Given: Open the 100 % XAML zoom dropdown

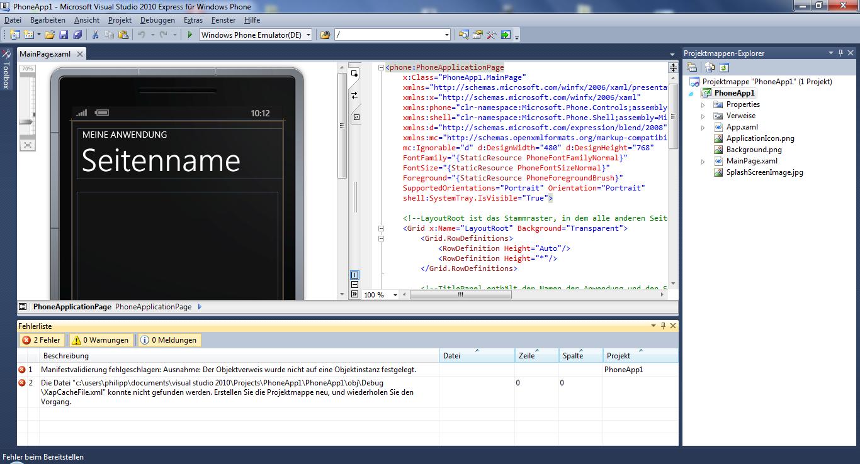Looking at the screenshot, I should point(395,295).
